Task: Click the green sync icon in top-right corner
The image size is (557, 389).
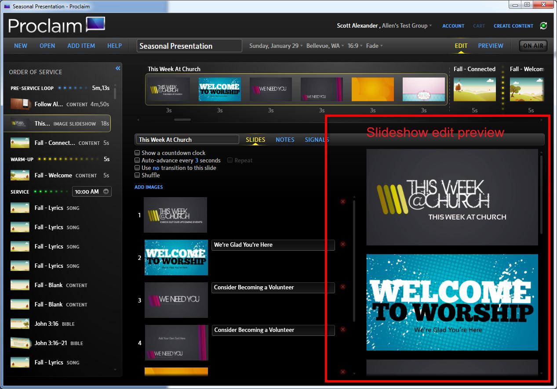Action: 544,25
